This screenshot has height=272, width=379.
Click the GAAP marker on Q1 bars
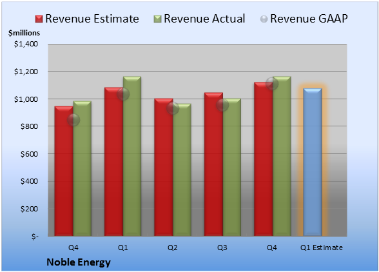point(123,94)
